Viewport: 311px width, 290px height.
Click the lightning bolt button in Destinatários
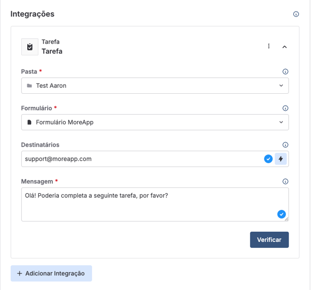click(x=281, y=159)
